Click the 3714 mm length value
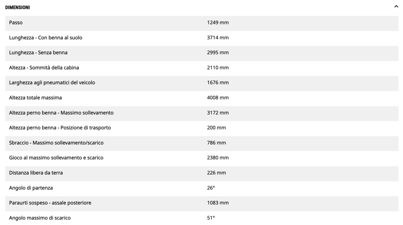The height and width of the screenshot is (225, 403). click(218, 38)
